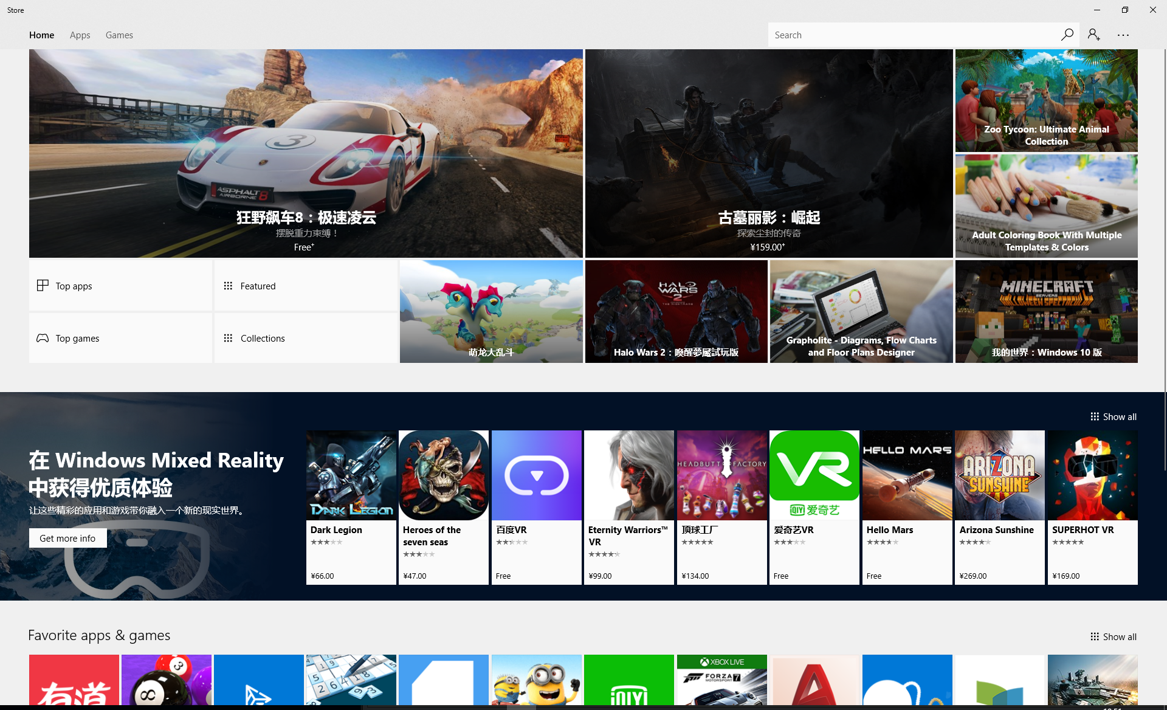
Task: Open the Arizona Sunshine listing
Action: pos(999,507)
